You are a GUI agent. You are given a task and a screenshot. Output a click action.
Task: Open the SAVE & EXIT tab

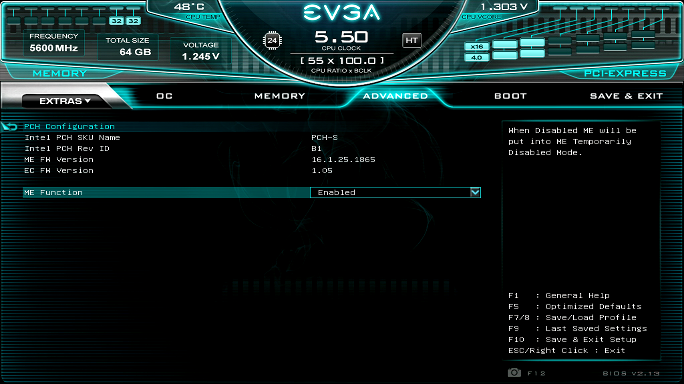626,96
